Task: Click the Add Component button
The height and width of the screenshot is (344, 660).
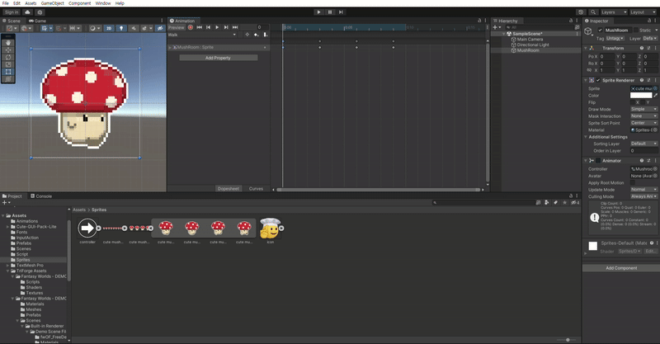Action: pos(621,268)
